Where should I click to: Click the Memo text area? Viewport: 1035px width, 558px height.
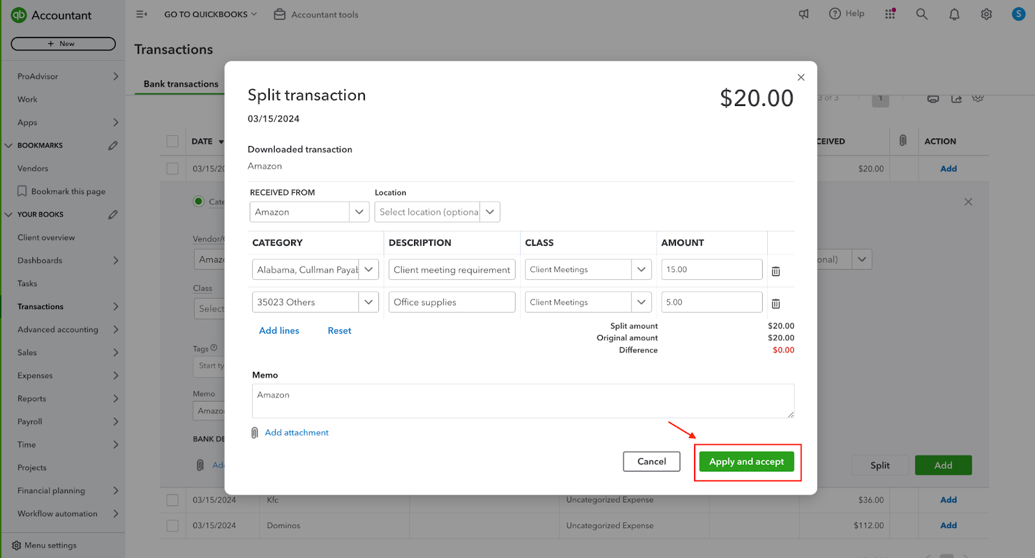point(523,401)
